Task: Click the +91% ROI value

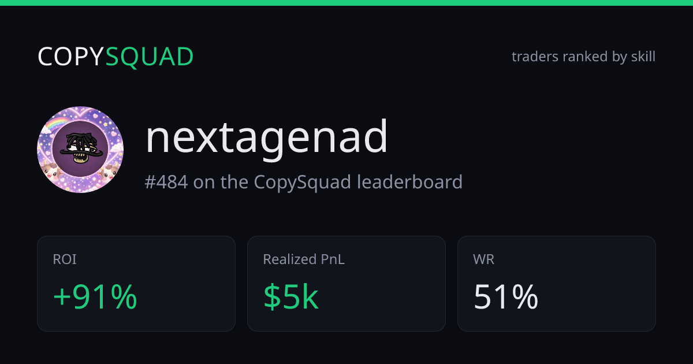Action: coord(95,297)
